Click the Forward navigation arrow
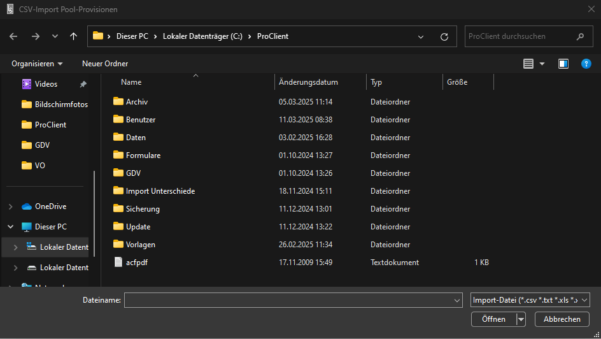The width and height of the screenshot is (601, 339). [35, 36]
